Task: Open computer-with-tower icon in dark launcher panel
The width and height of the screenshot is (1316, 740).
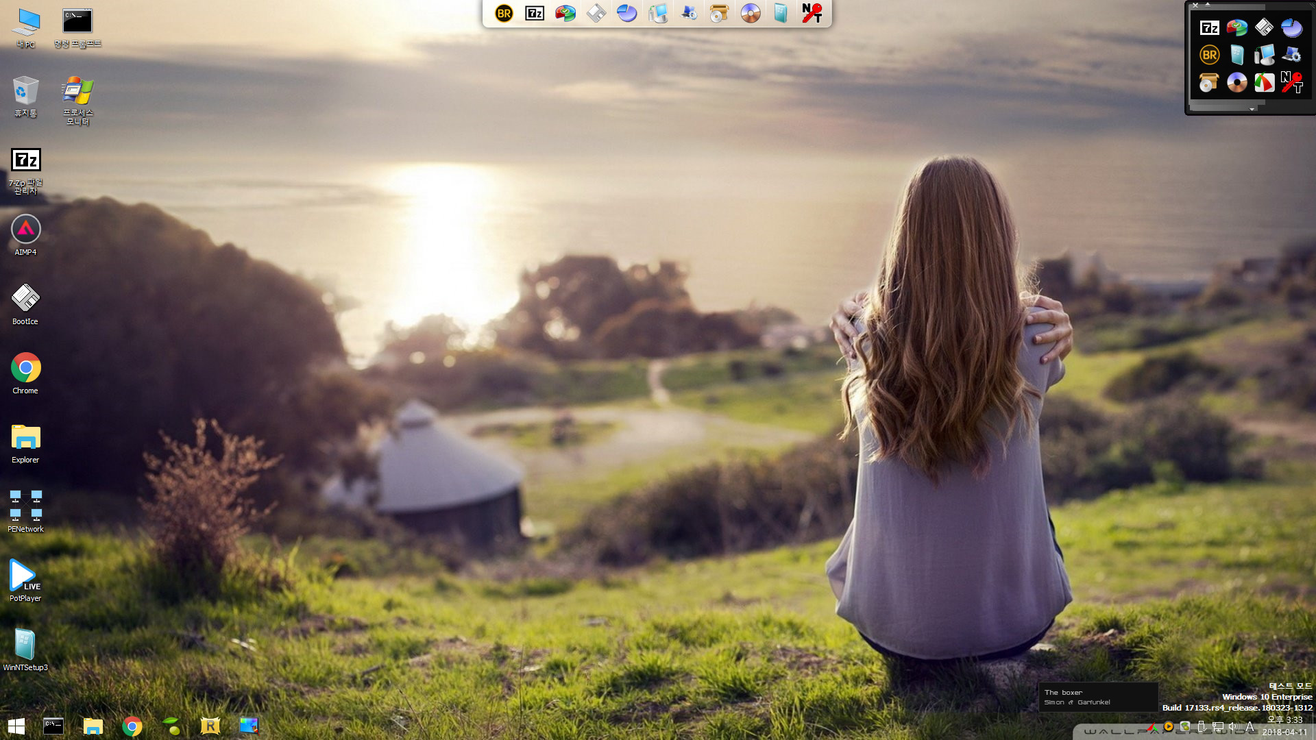Action: (x=1264, y=55)
